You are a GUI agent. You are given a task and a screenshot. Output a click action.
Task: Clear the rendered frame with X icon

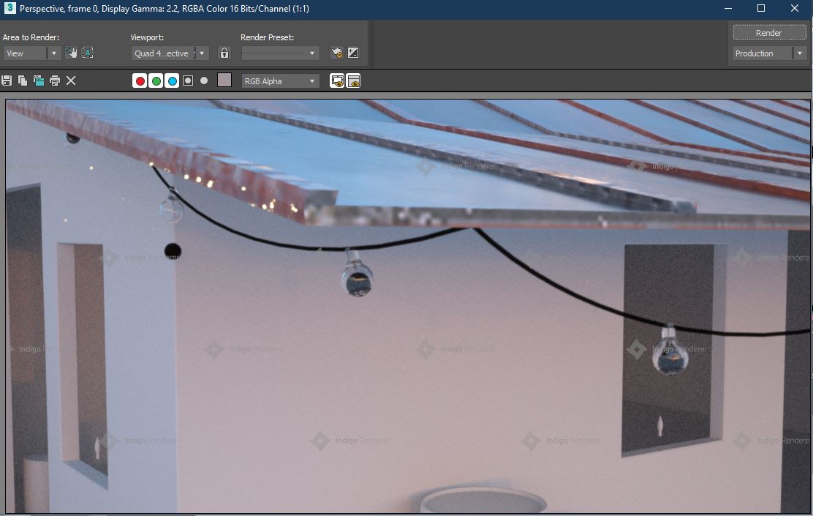click(x=71, y=81)
